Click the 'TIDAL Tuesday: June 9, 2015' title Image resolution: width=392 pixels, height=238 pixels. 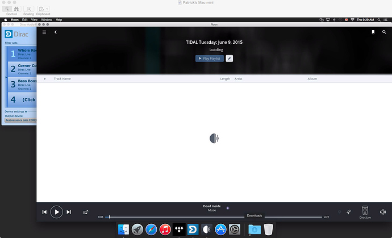coord(214,42)
